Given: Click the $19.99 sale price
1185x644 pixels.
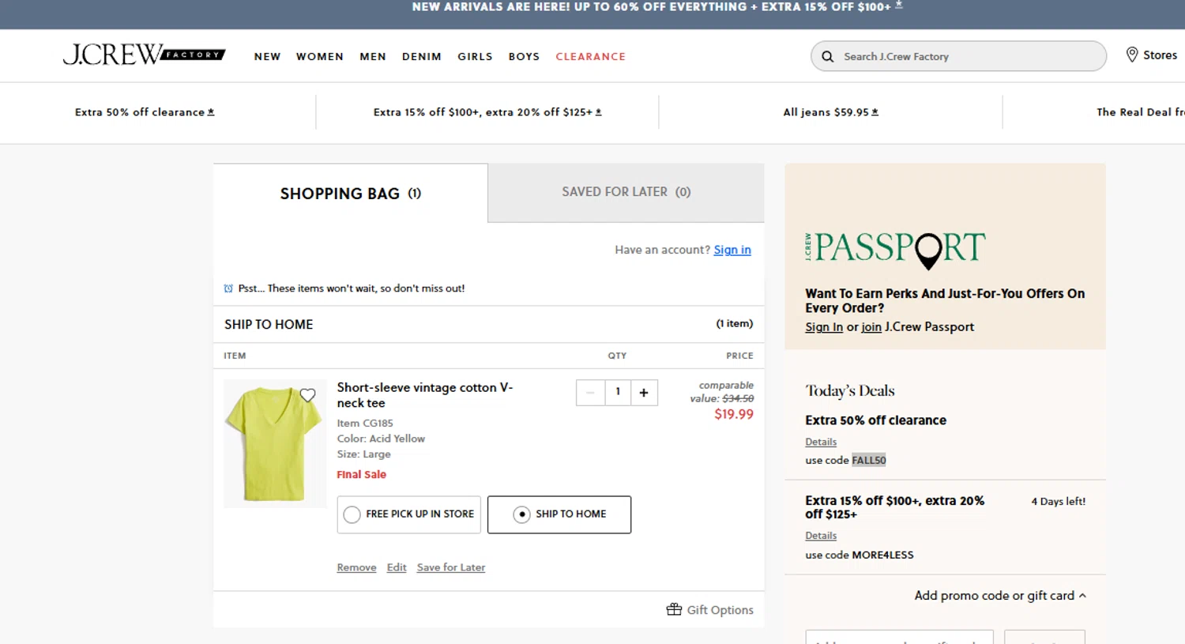Looking at the screenshot, I should 734,414.
